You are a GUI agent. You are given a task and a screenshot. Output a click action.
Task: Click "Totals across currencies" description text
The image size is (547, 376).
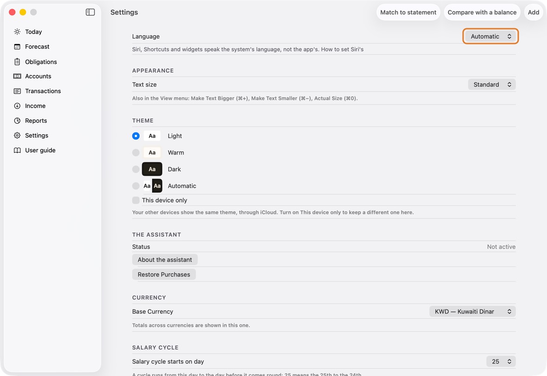pos(191,326)
